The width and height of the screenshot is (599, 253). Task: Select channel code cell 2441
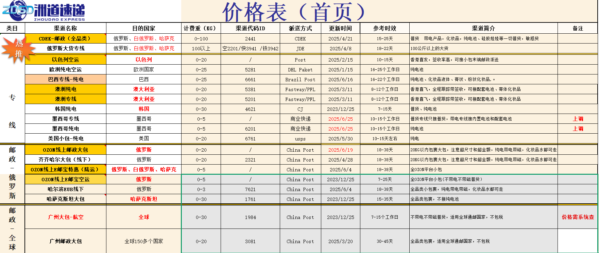(250, 39)
